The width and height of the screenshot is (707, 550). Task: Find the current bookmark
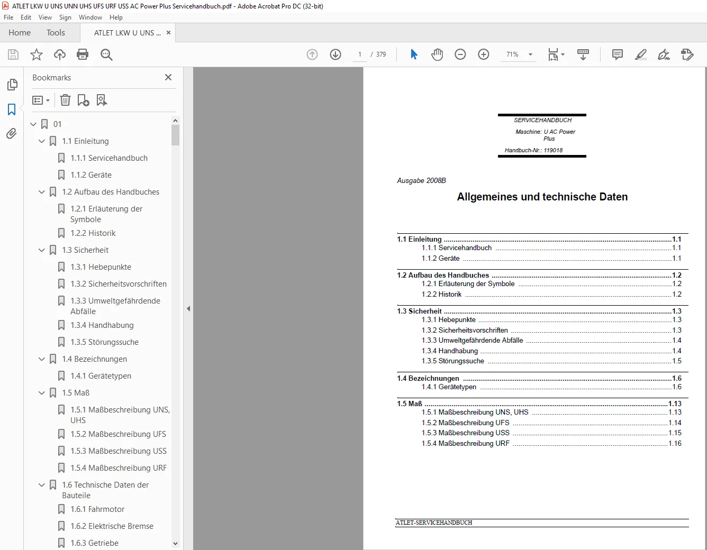102,100
